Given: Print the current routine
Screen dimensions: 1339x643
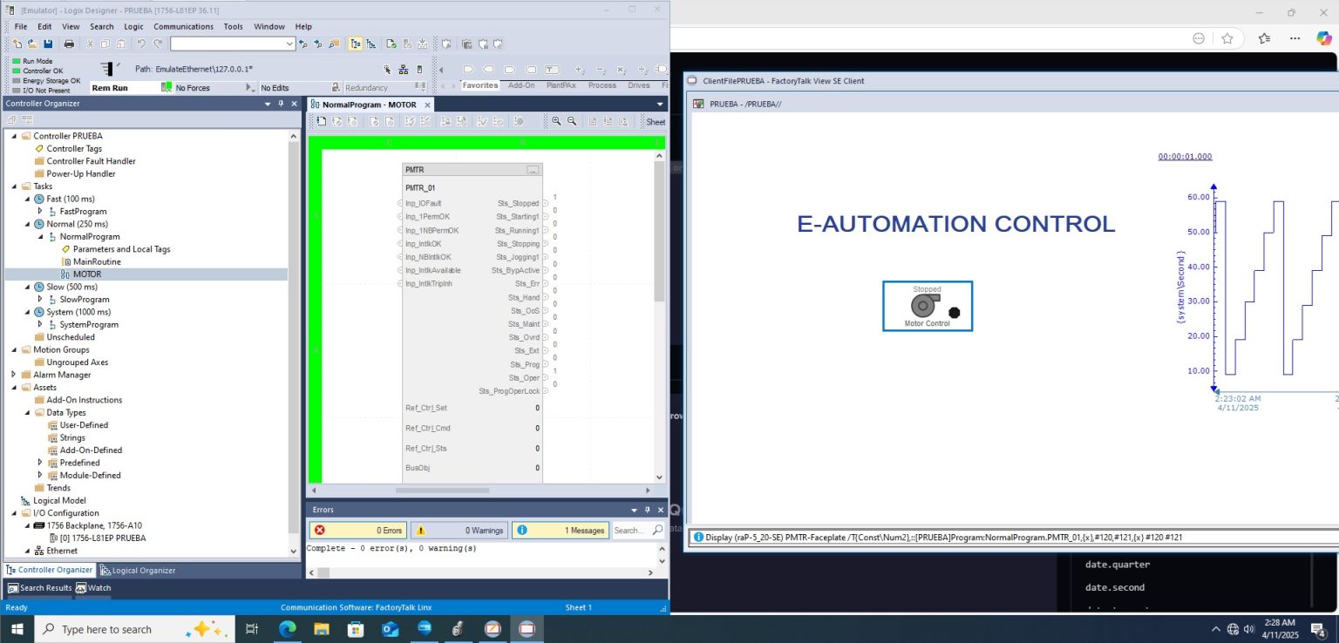Looking at the screenshot, I should tap(68, 43).
